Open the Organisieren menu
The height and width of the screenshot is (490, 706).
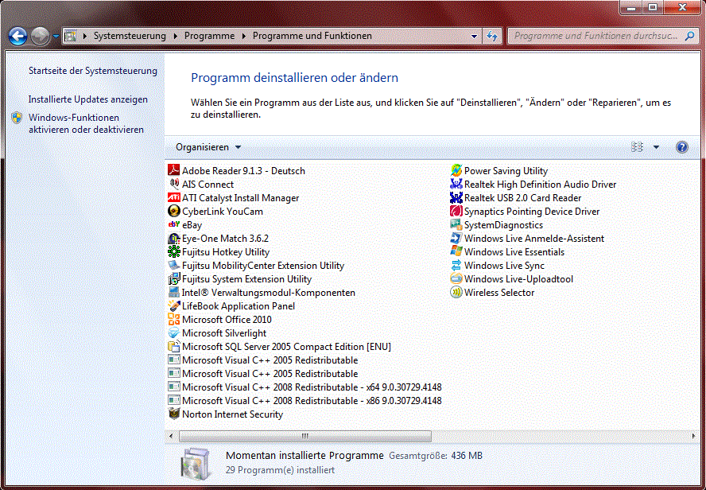(x=208, y=147)
